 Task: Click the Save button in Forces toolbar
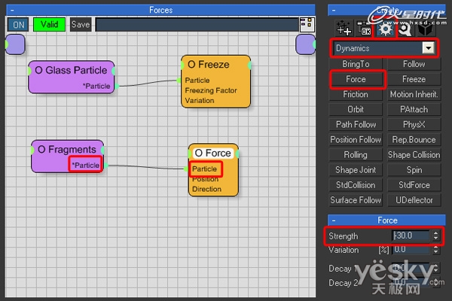[x=81, y=25]
